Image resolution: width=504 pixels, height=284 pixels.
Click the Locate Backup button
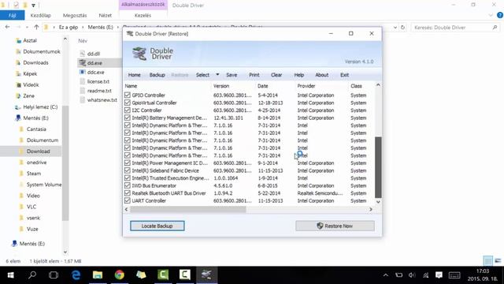157,226
